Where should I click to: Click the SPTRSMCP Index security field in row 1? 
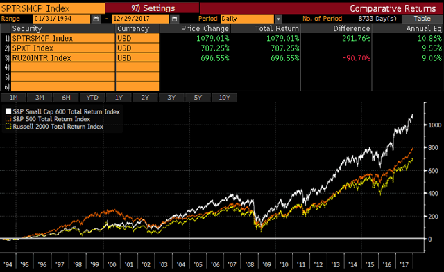(x=63, y=39)
